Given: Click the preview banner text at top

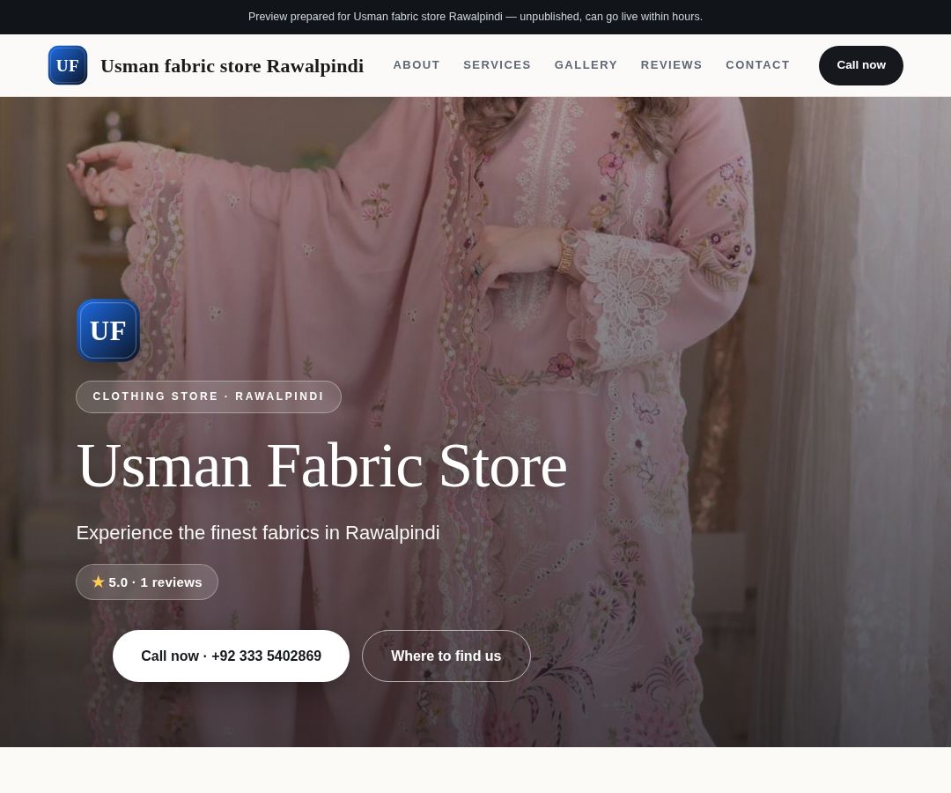Looking at the screenshot, I should 475,17.
